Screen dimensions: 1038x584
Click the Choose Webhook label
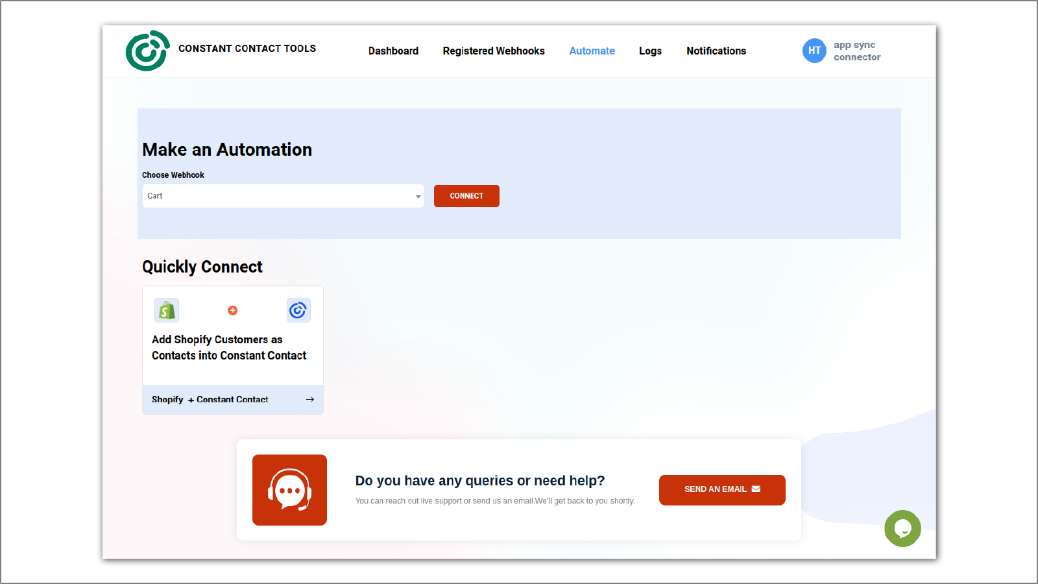pyautogui.click(x=173, y=175)
